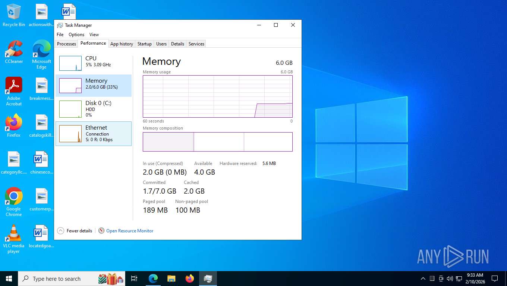Select the Google Chrome desktop shortcut

tap(14, 202)
